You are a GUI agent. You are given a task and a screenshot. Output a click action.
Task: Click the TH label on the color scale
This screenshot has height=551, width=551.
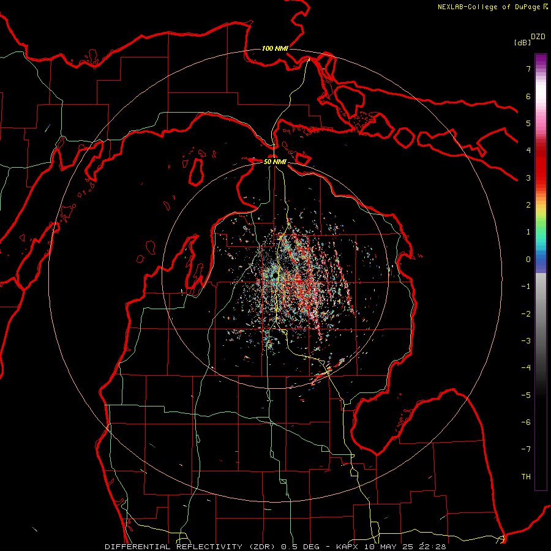pos(526,477)
